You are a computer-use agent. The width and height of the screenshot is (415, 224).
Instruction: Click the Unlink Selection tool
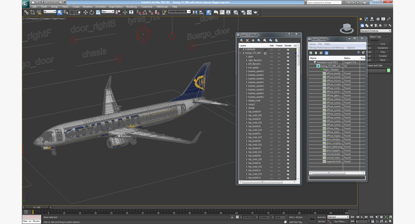pos(33,12)
